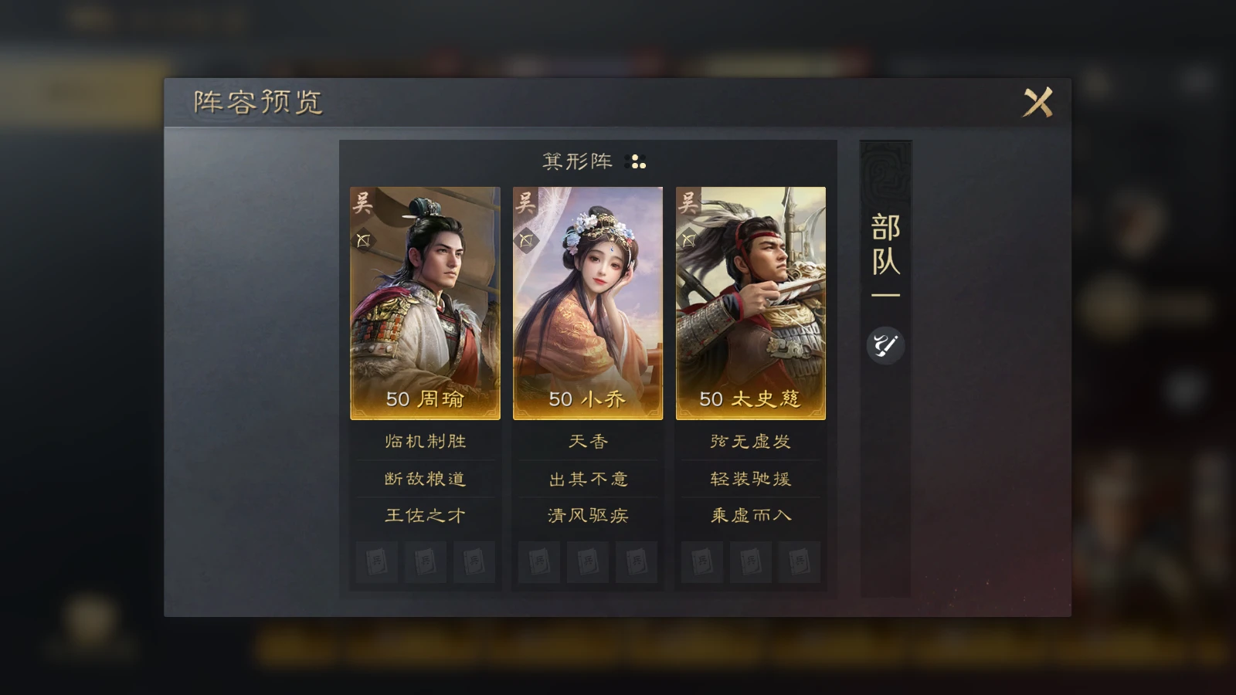Click the 吴 faction badge on 周瑜's card
1236x695 pixels.
(x=362, y=203)
